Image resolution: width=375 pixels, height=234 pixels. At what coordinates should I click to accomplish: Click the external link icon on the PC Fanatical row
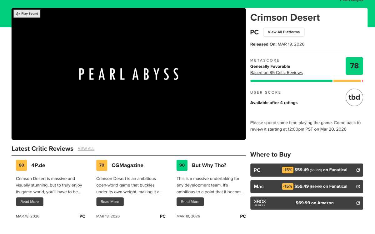click(357, 170)
